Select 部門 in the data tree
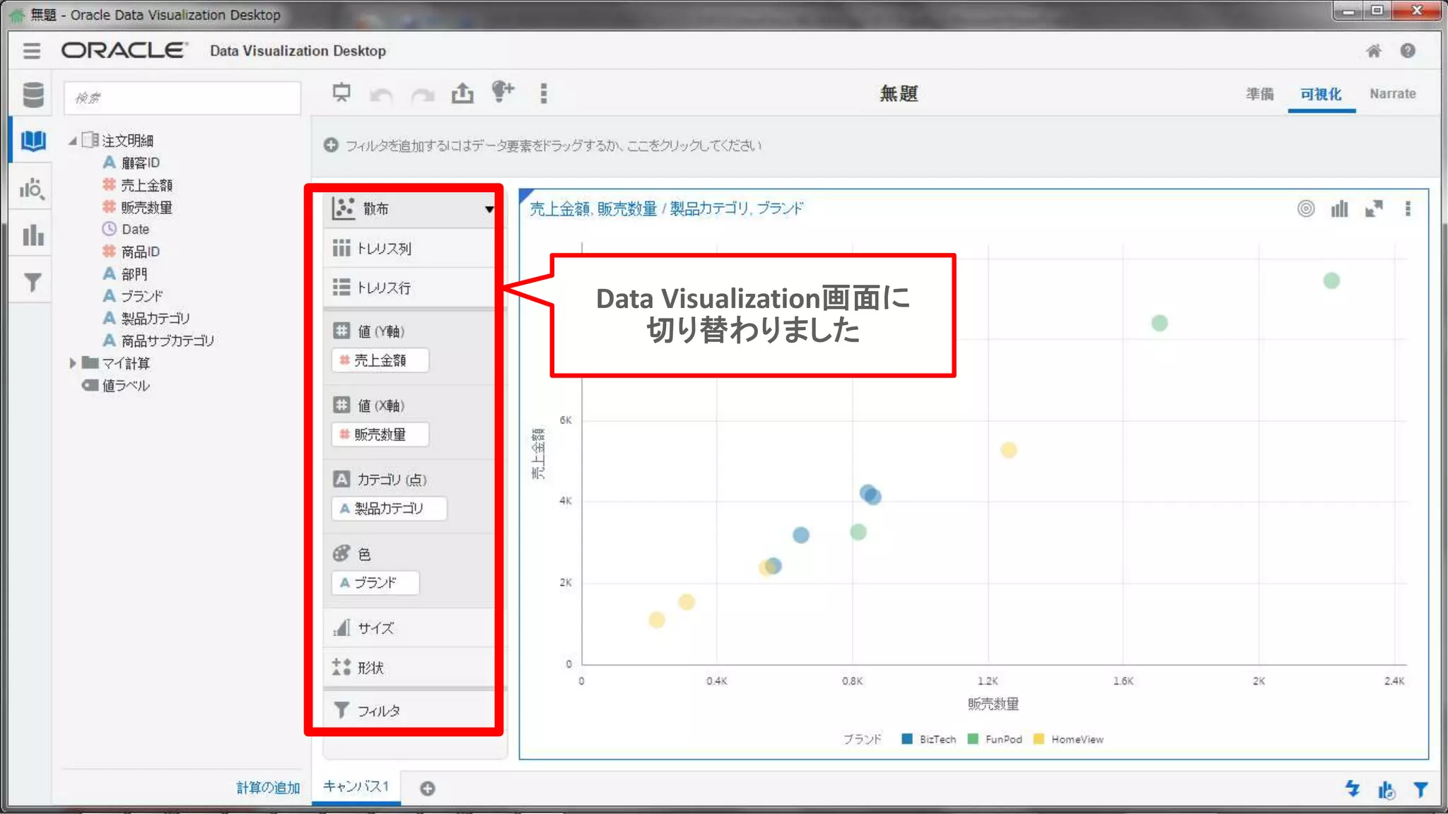This screenshot has width=1448, height=814. tap(134, 273)
